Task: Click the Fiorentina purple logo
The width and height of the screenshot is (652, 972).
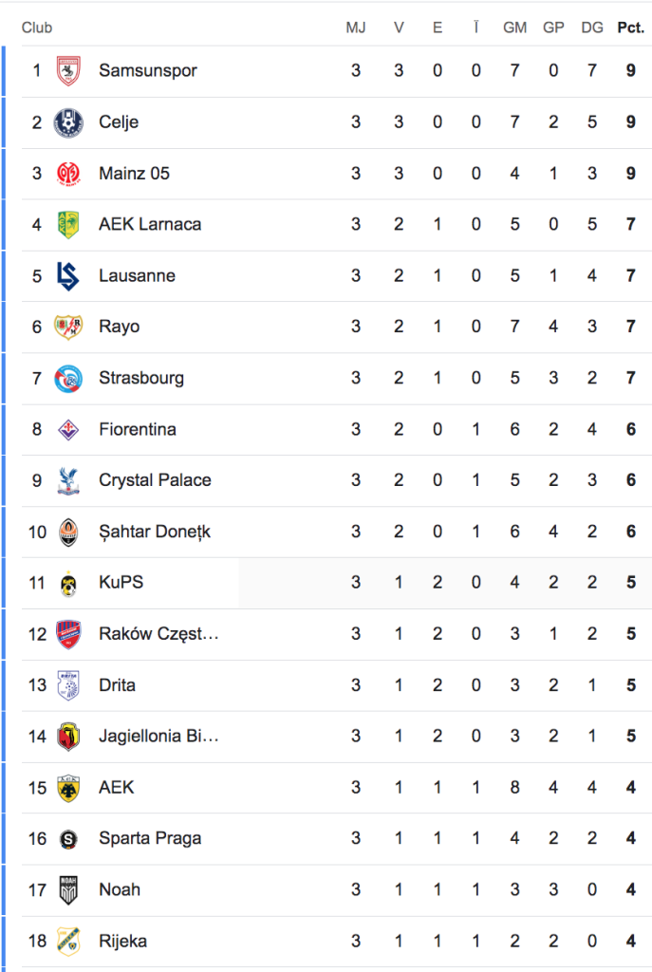Action: click(x=68, y=429)
